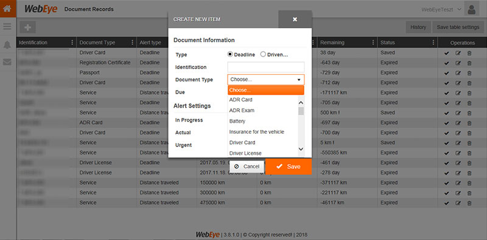487x240 pixels.
Task: Click the '475000 km' cell
Action: [213, 202]
